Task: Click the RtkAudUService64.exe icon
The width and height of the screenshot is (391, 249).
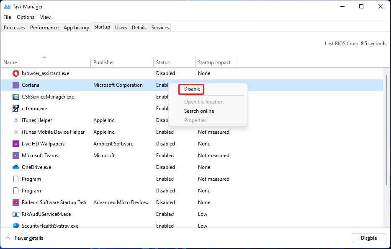Action: [16, 214]
